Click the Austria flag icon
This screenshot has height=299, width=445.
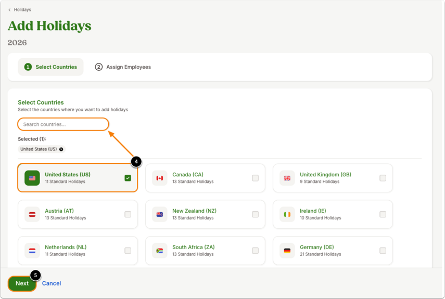[x=32, y=214]
